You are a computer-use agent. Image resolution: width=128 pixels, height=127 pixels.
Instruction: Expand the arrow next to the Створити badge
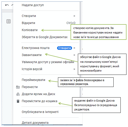[x=74, y=48]
